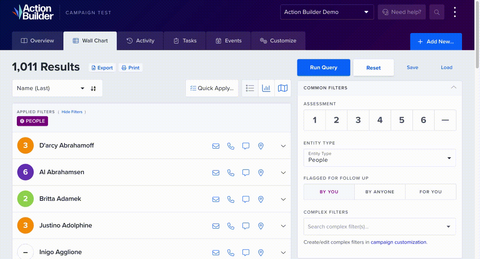Viewport: 480px width, 259px height.
Task: Select assessment filter 4
Action: coord(380,120)
